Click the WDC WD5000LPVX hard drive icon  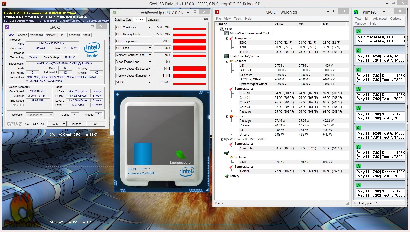227,139
